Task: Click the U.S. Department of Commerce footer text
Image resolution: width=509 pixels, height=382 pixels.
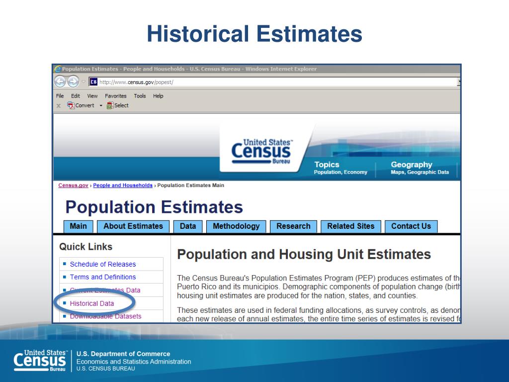Action: point(123,354)
